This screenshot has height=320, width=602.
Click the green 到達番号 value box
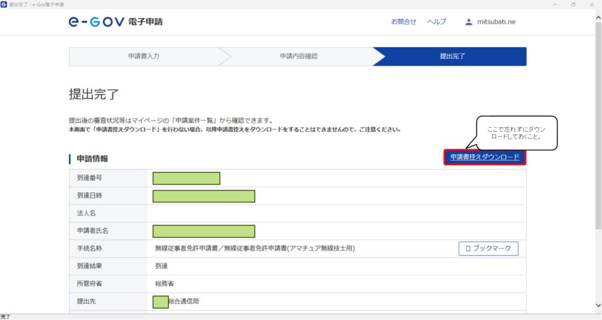186,178
